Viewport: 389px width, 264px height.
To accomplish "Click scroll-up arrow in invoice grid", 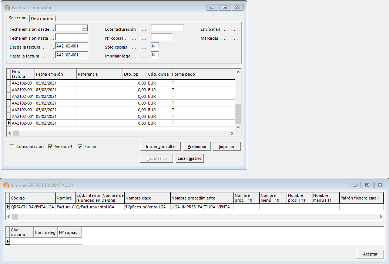I will tap(238, 72).
